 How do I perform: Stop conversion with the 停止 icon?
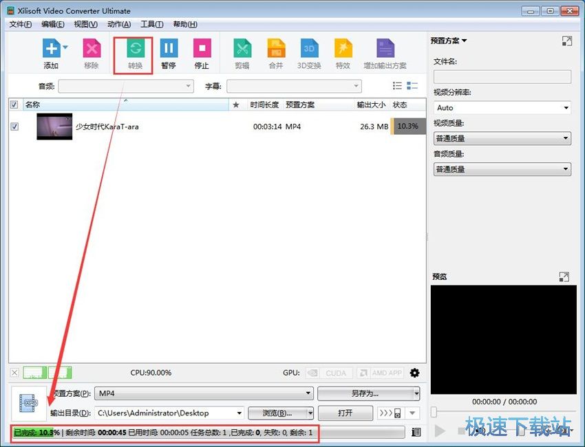tap(202, 48)
